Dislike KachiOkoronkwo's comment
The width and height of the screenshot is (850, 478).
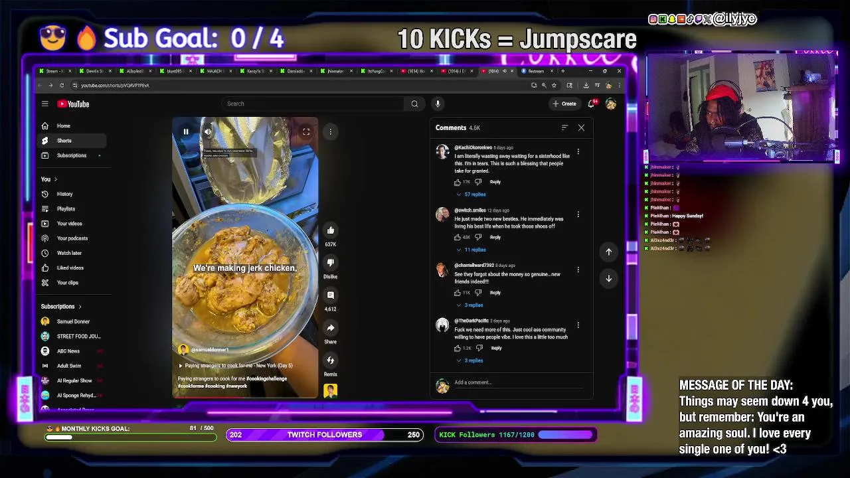477,182
